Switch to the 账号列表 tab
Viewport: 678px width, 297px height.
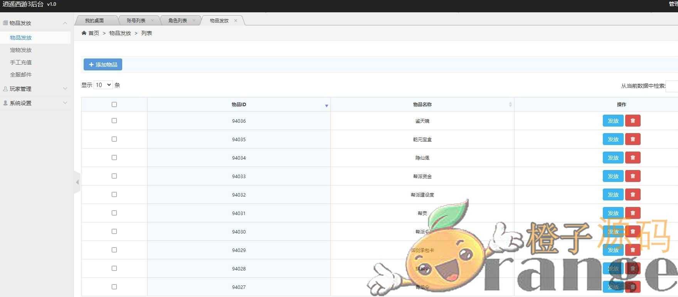tap(136, 21)
